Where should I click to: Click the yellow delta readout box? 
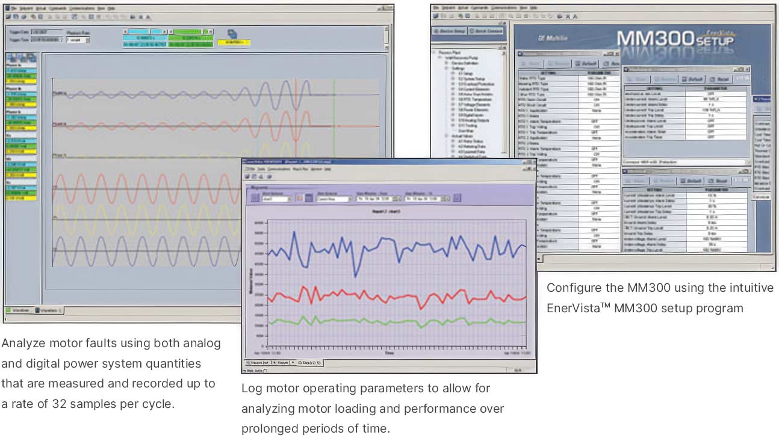click(233, 42)
